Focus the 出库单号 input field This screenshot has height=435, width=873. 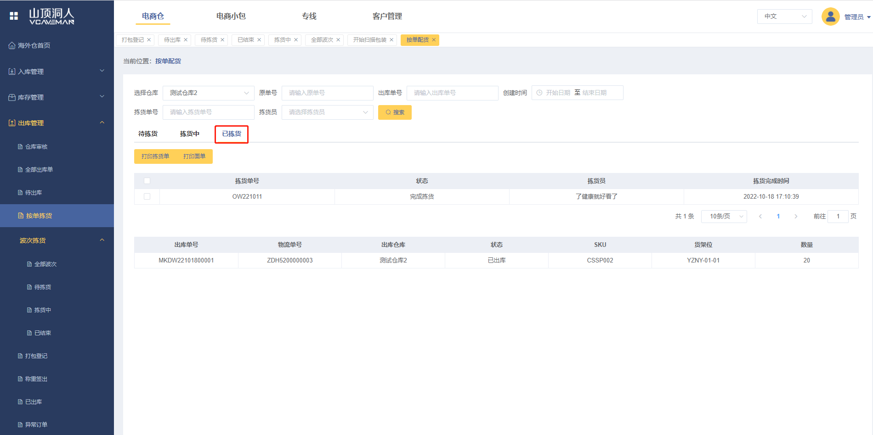(x=452, y=93)
